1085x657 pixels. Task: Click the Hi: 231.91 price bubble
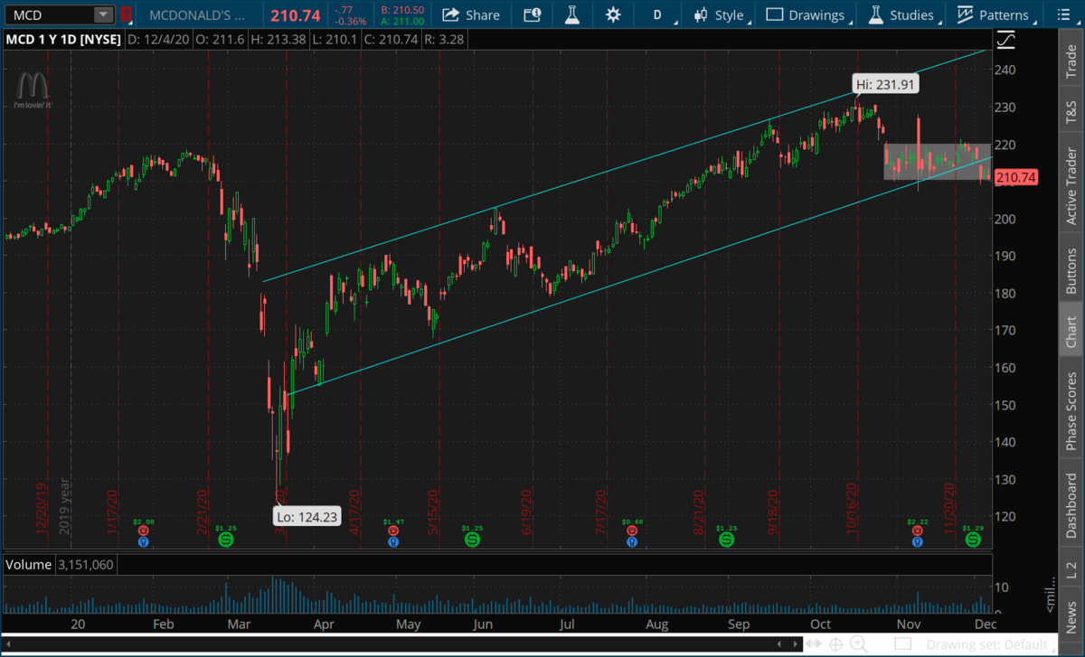(887, 86)
